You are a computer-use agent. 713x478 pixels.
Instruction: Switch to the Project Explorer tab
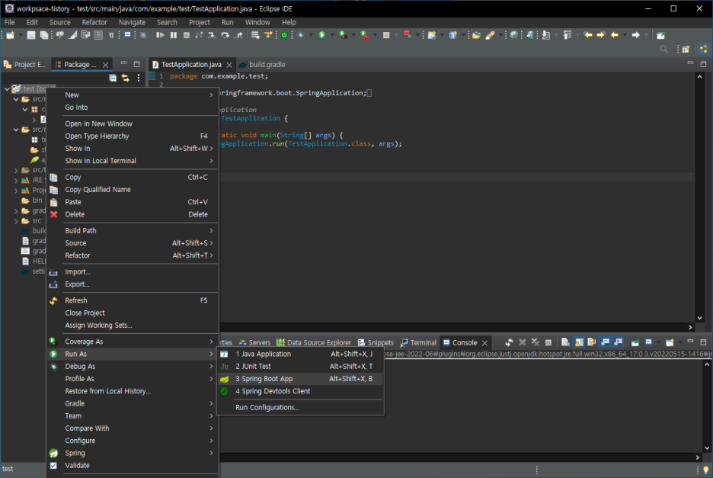point(25,65)
